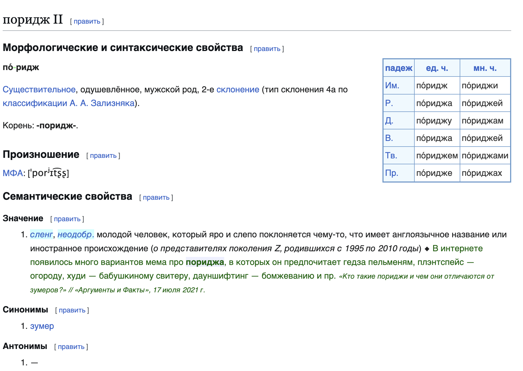Click edit link for Морфологические и синтаксические свойства

tap(267, 49)
